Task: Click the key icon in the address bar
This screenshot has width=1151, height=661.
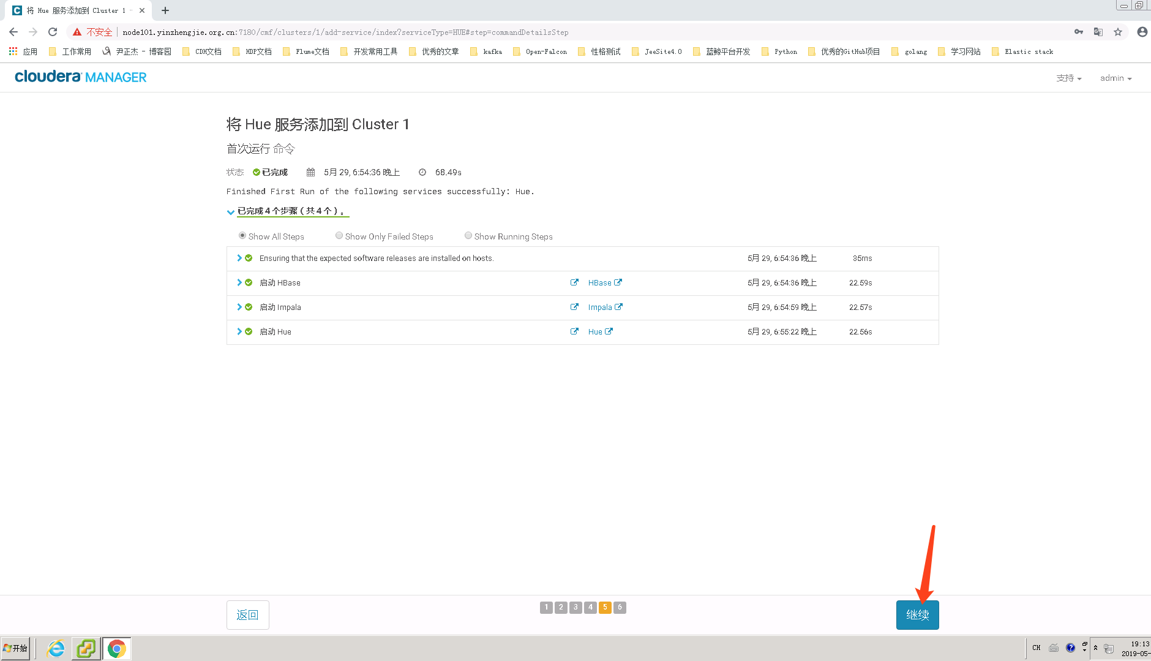Action: click(1078, 32)
